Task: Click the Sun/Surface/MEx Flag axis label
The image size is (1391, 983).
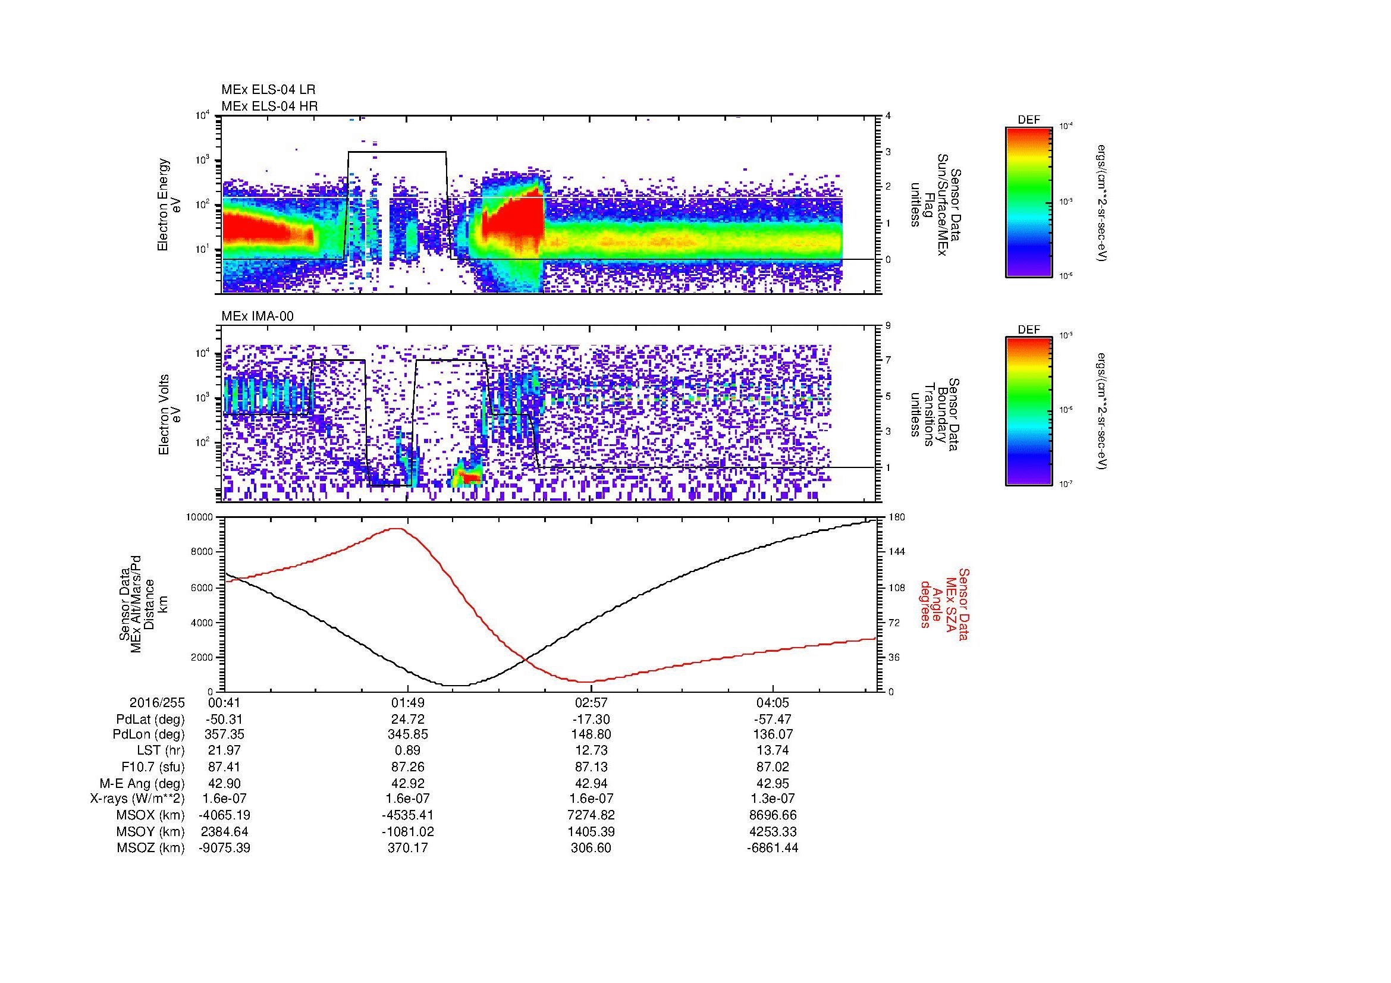Action: tap(935, 205)
